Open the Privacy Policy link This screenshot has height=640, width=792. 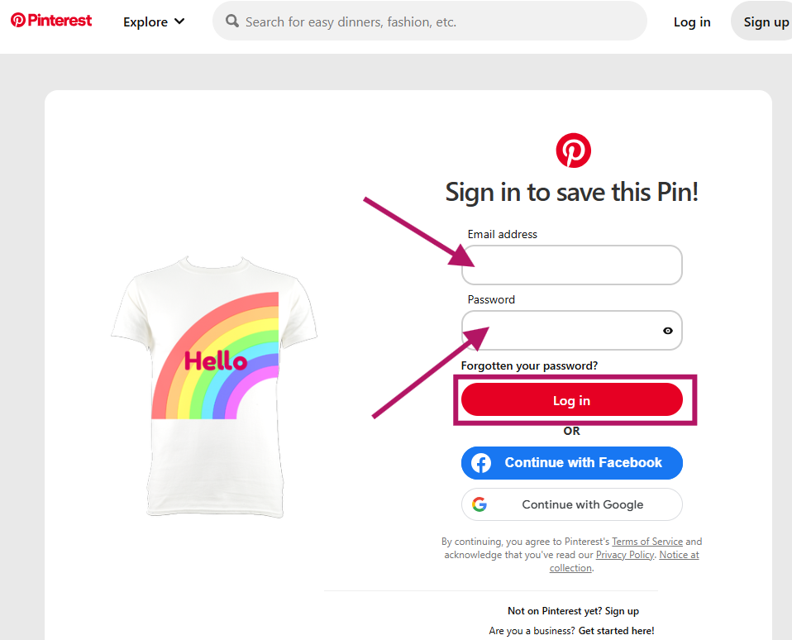point(624,555)
